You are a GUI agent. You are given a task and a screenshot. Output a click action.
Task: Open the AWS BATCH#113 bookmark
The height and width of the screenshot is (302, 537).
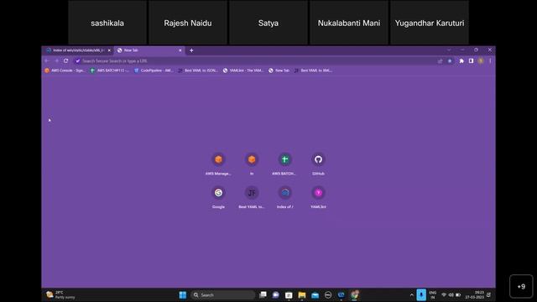pyautogui.click(x=110, y=70)
